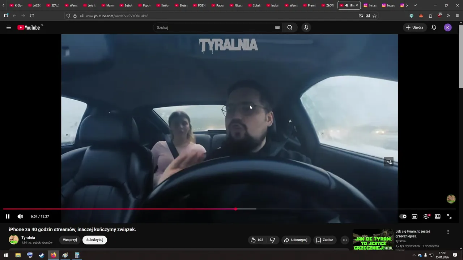The width and height of the screenshot is (463, 260).
Task: Start voice search with microphone icon
Action: tap(306, 27)
